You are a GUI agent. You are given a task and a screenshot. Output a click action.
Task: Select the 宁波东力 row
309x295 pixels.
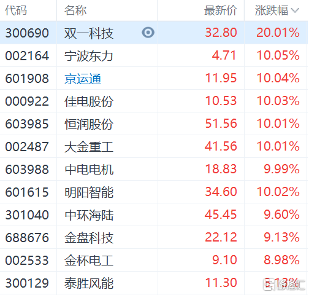click(153, 55)
